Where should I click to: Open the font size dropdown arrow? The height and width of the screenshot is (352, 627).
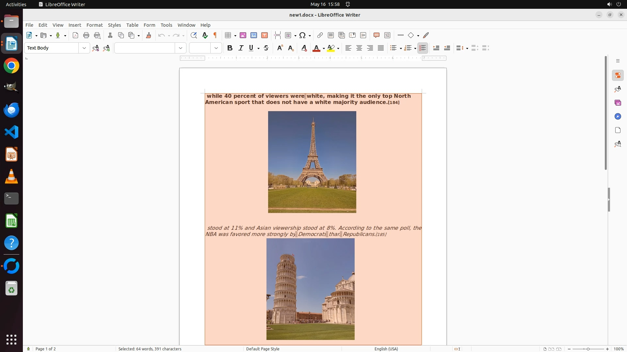(216, 48)
